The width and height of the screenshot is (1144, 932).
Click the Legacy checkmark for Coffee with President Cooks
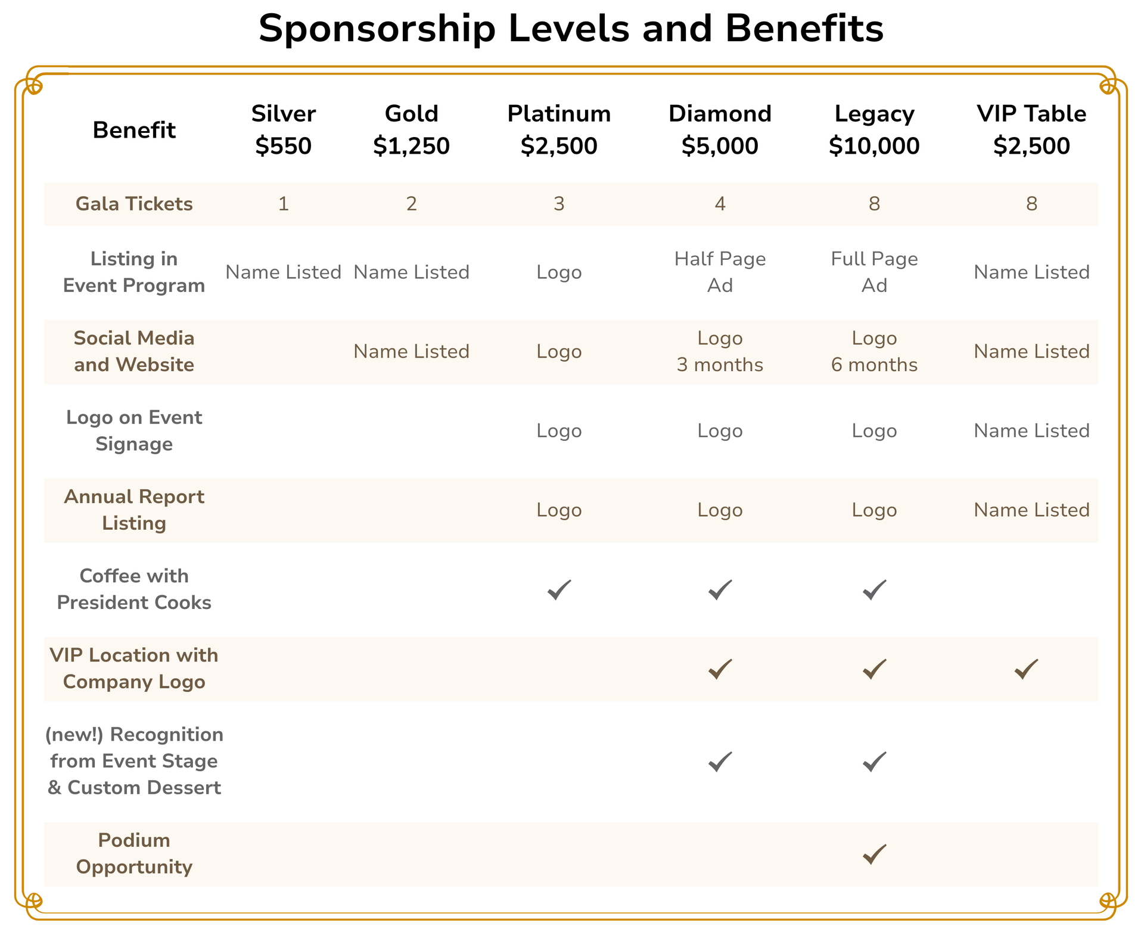coord(874,589)
